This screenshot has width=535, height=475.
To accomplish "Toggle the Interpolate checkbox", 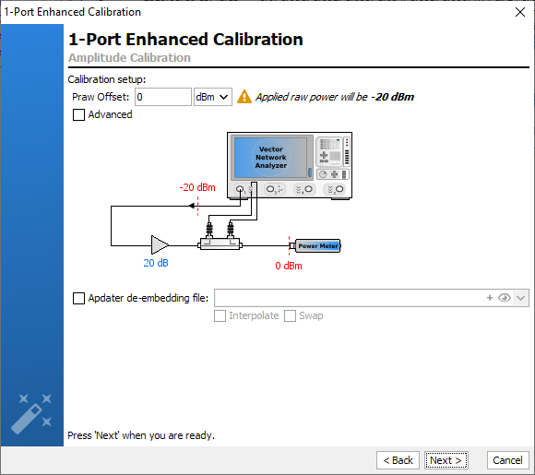I will click(x=220, y=315).
